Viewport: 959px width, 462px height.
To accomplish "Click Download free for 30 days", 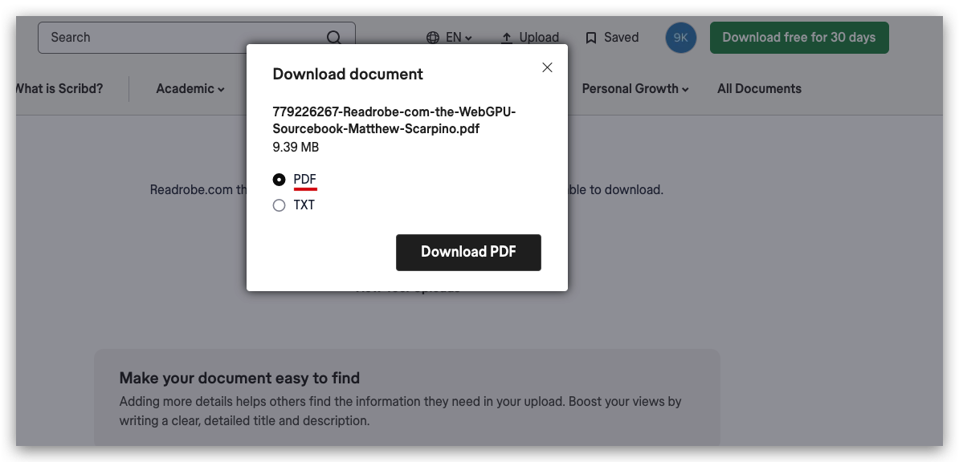I will [798, 37].
